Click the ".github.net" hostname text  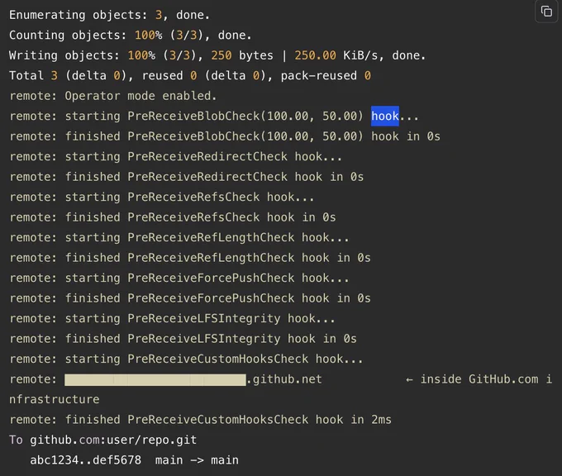(284, 379)
